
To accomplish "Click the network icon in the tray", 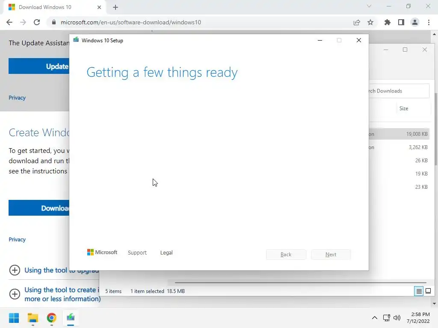I will click(387, 318).
